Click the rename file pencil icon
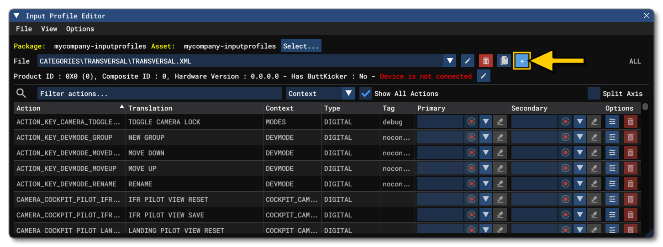Screen dimensions: 663x247 click(x=467, y=61)
